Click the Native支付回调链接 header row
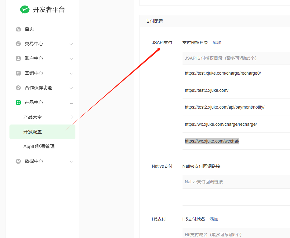The width and height of the screenshot is (290, 238). (236, 182)
